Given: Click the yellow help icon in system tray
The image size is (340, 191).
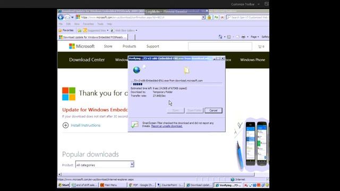Looking at the screenshot, I should click(x=267, y=185).
